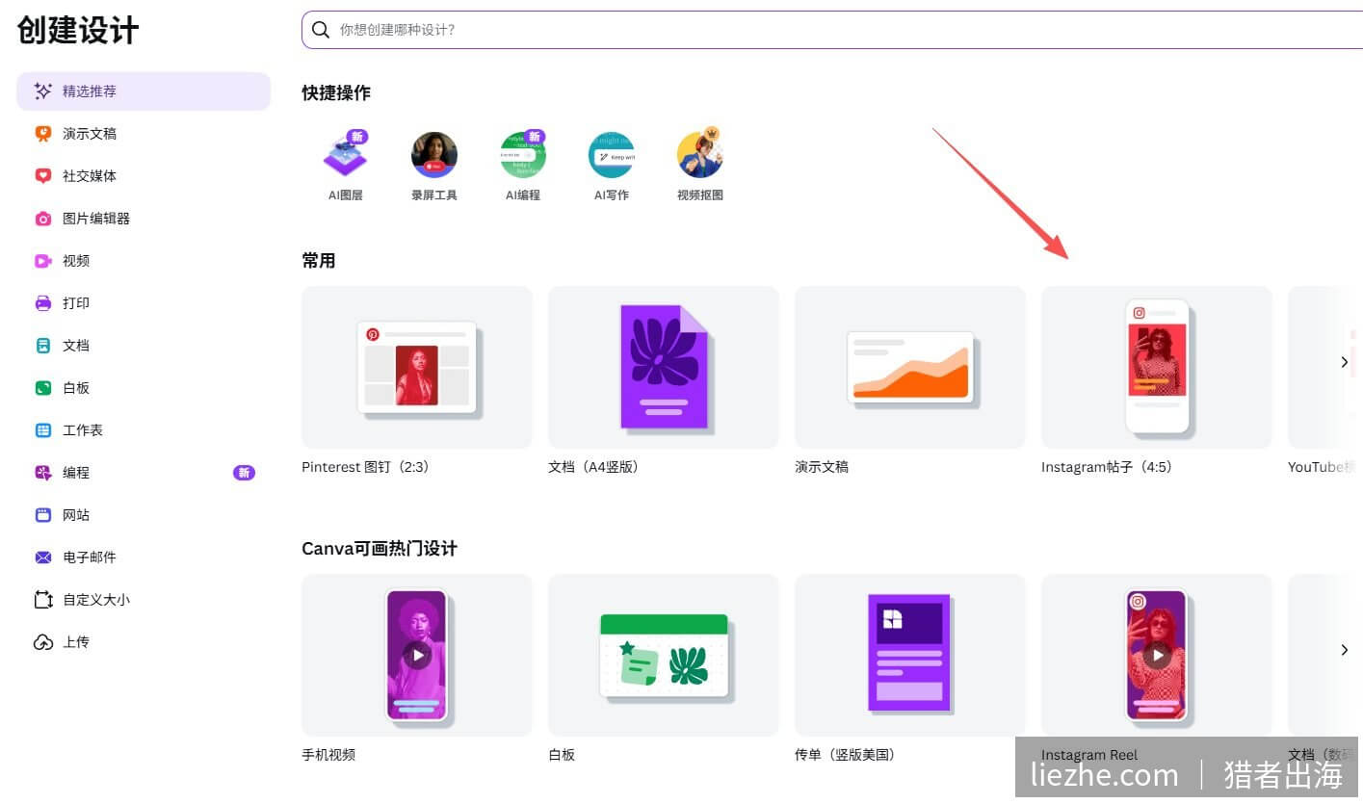Open the Pinterest 图钉 (2:3) thumbnail
Image resolution: width=1363 pixels, height=804 pixels.
pos(417,367)
